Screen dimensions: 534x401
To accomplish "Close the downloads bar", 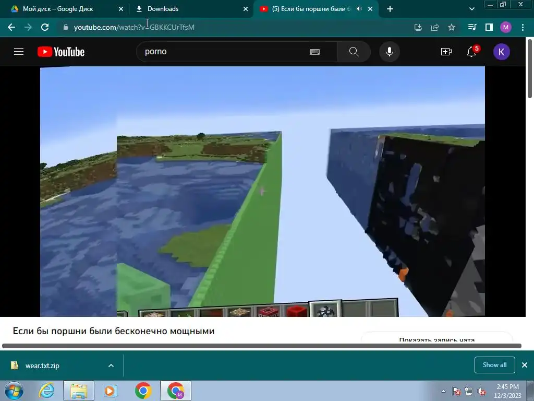I will pyautogui.click(x=525, y=365).
